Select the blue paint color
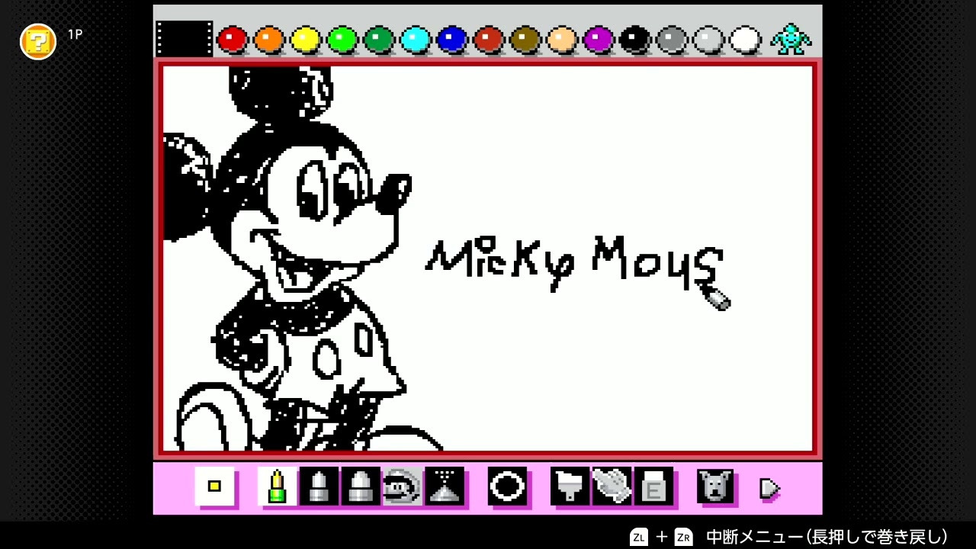The height and width of the screenshot is (549, 976). pos(452,39)
